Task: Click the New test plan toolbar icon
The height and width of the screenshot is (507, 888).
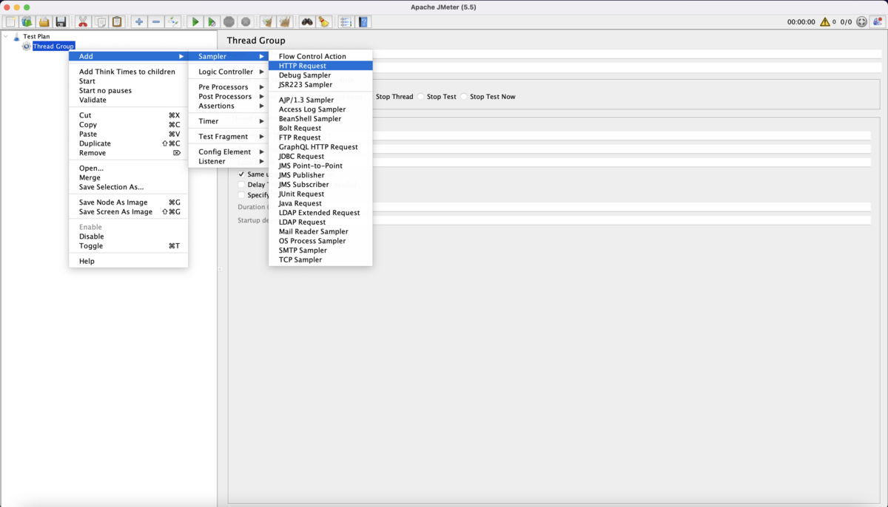Action: coord(10,22)
